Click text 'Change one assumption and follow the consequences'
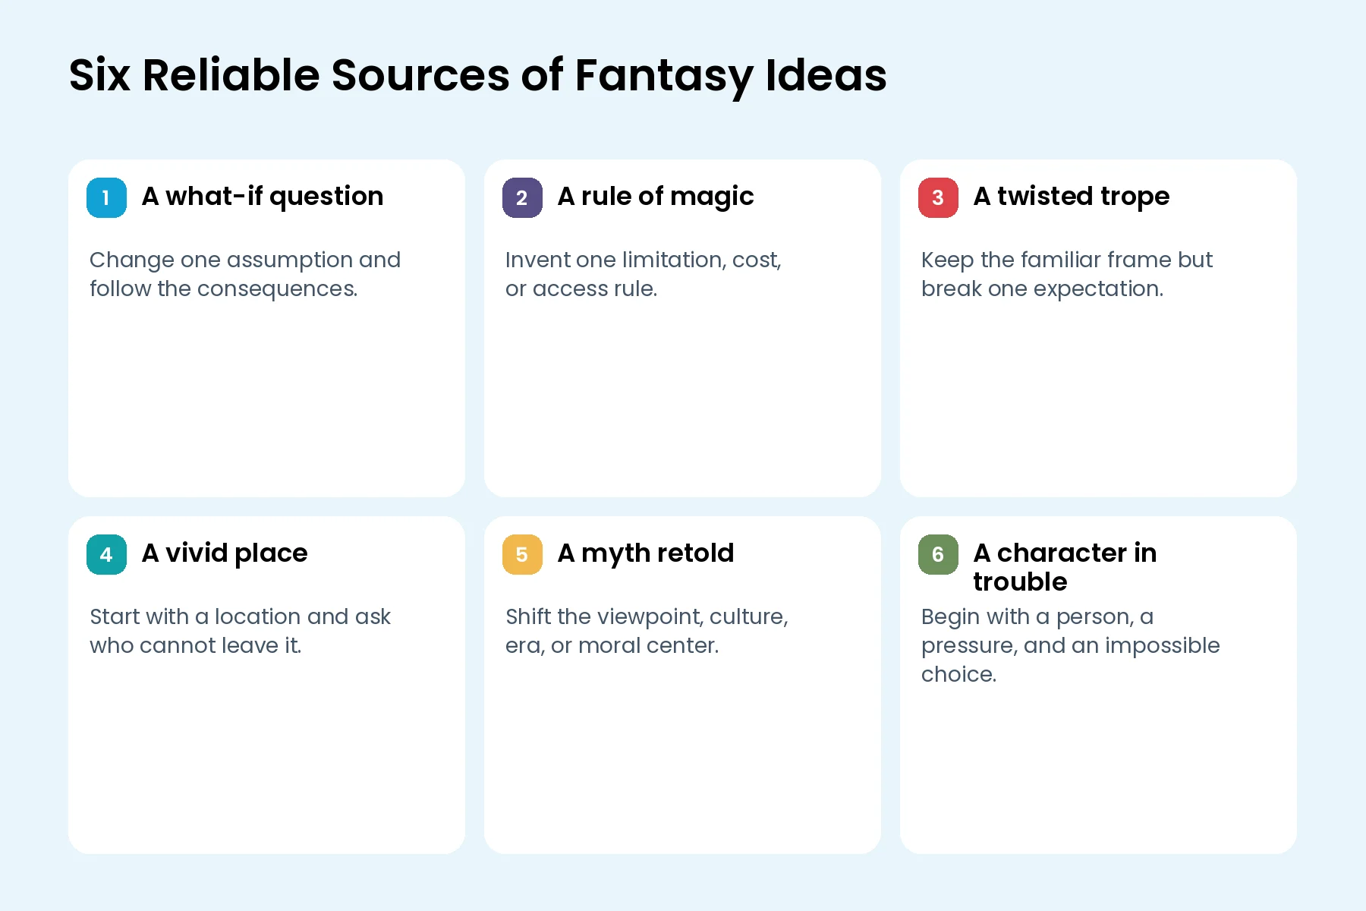Screen dimensions: 1366x911 (245, 274)
